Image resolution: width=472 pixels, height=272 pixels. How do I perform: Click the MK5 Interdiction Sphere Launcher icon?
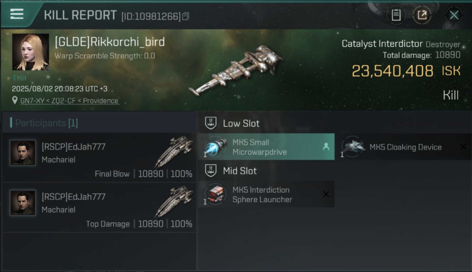pos(215,194)
